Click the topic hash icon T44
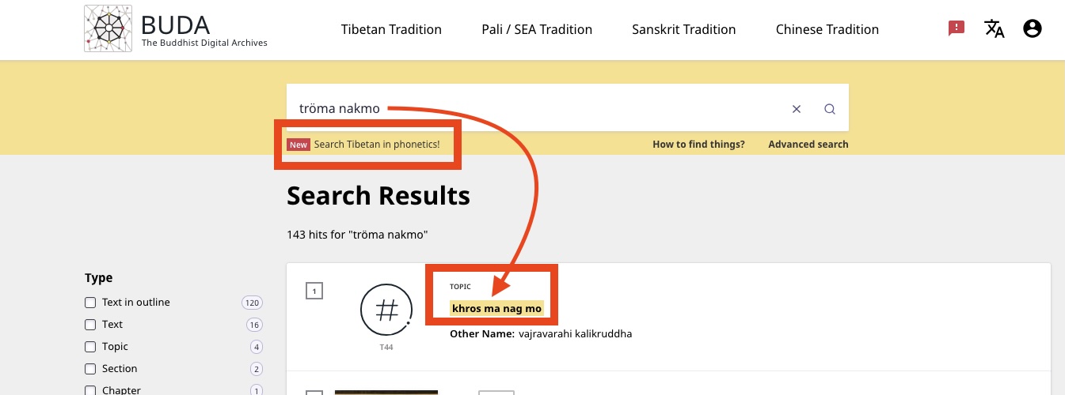 [x=386, y=310]
